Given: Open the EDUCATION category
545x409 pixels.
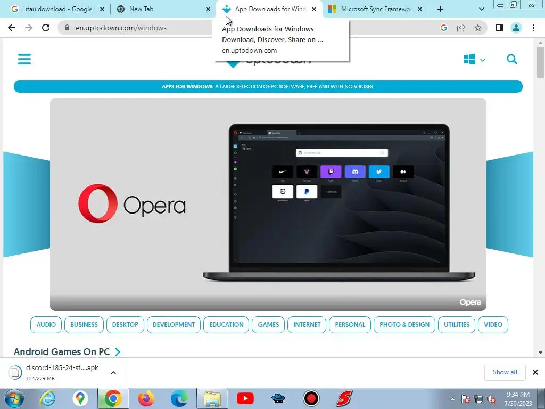Looking at the screenshot, I should tap(226, 324).
